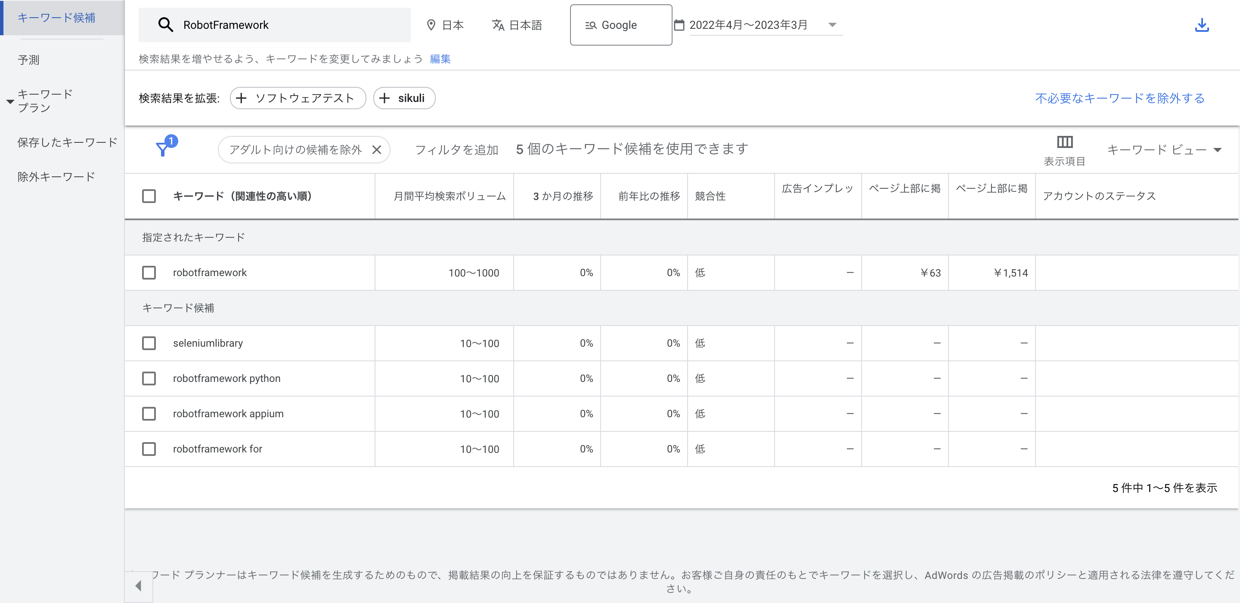Toggle the select-all keywords checkbox
This screenshot has height=603, width=1240.
149,196
